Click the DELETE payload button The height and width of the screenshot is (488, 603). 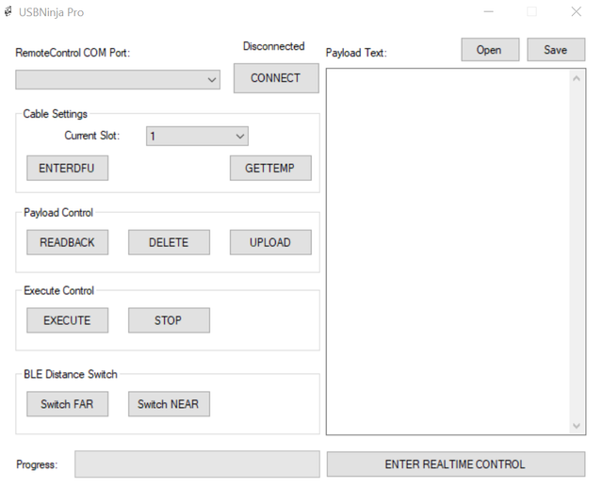click(x=169, y=242)
